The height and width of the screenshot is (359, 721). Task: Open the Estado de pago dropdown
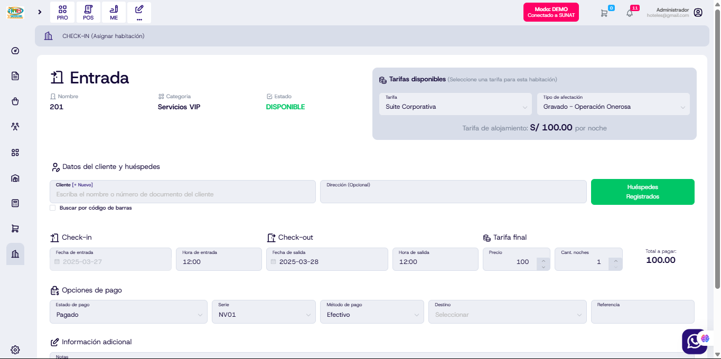click(128, 311)
